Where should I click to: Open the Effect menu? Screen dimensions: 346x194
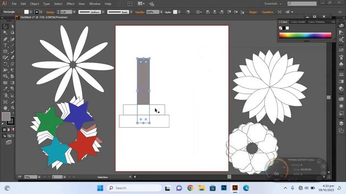(x=70, y=4)
